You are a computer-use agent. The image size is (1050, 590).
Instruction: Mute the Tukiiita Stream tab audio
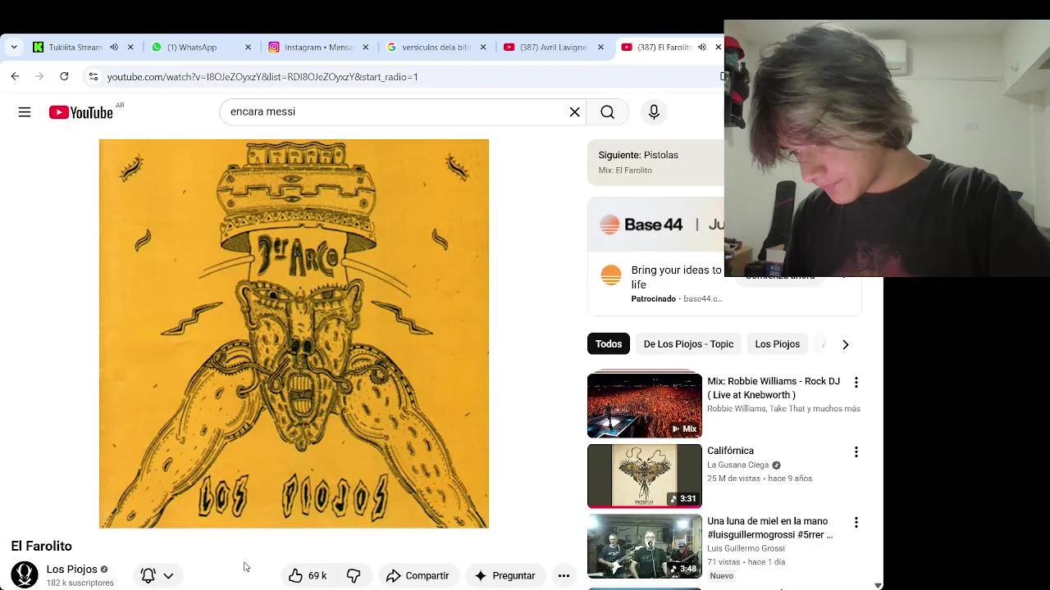(x=114, y=48)
